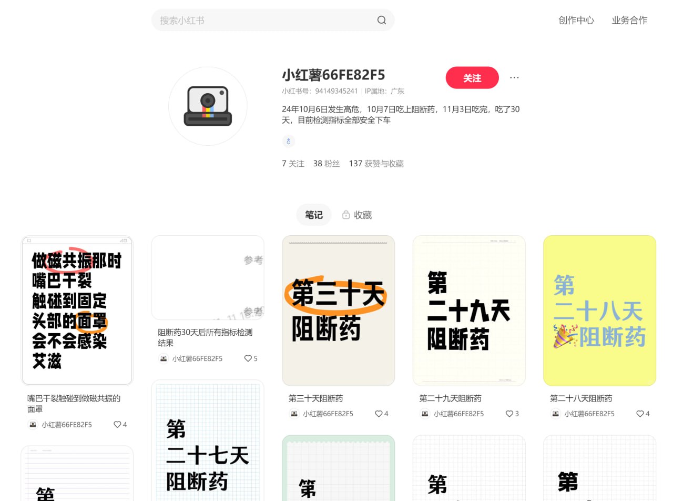Click the author avatar on 第二十八天阻断药 note
The image size is (673, 501).
pyautogui.click(x=555, y=414)
